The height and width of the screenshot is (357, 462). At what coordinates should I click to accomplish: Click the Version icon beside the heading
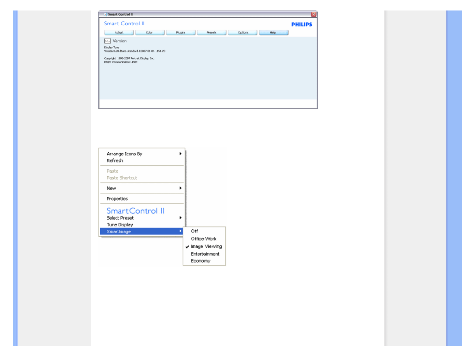108,41
